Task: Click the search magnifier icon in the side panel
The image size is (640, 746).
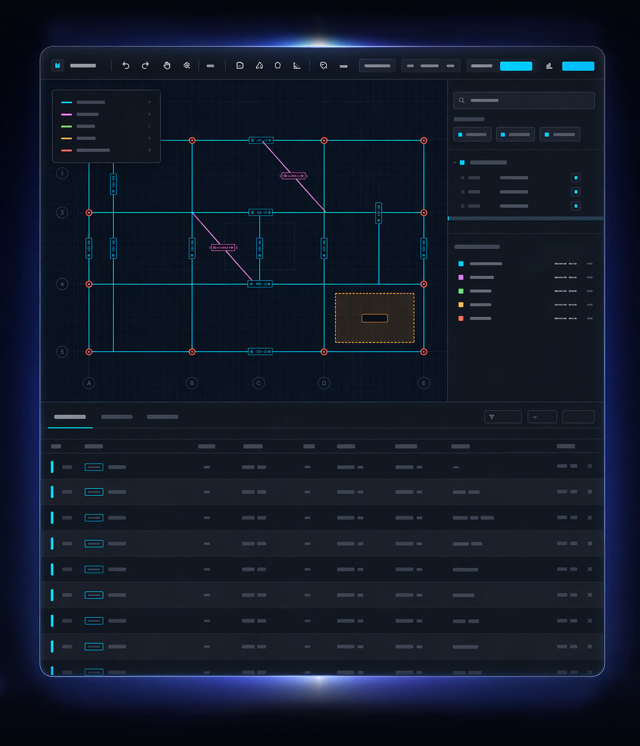Action: click(x=461, y=100)
